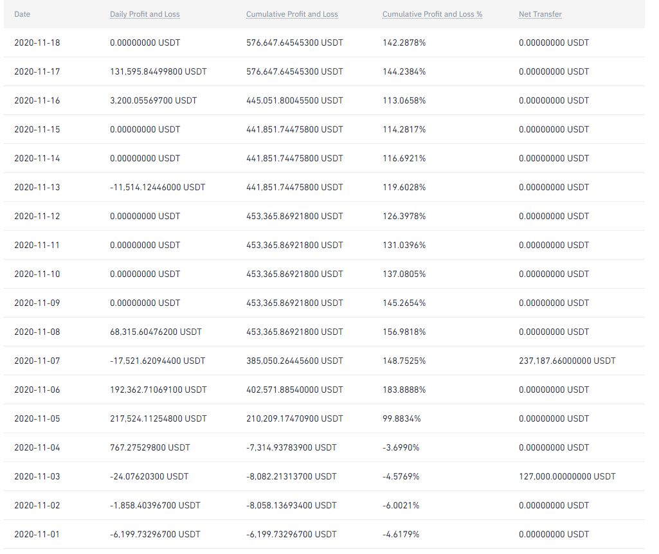Click net transfer 127,000.00000000 USDT
This screenshot has width=659, height=554.
[x=567, y=477]
